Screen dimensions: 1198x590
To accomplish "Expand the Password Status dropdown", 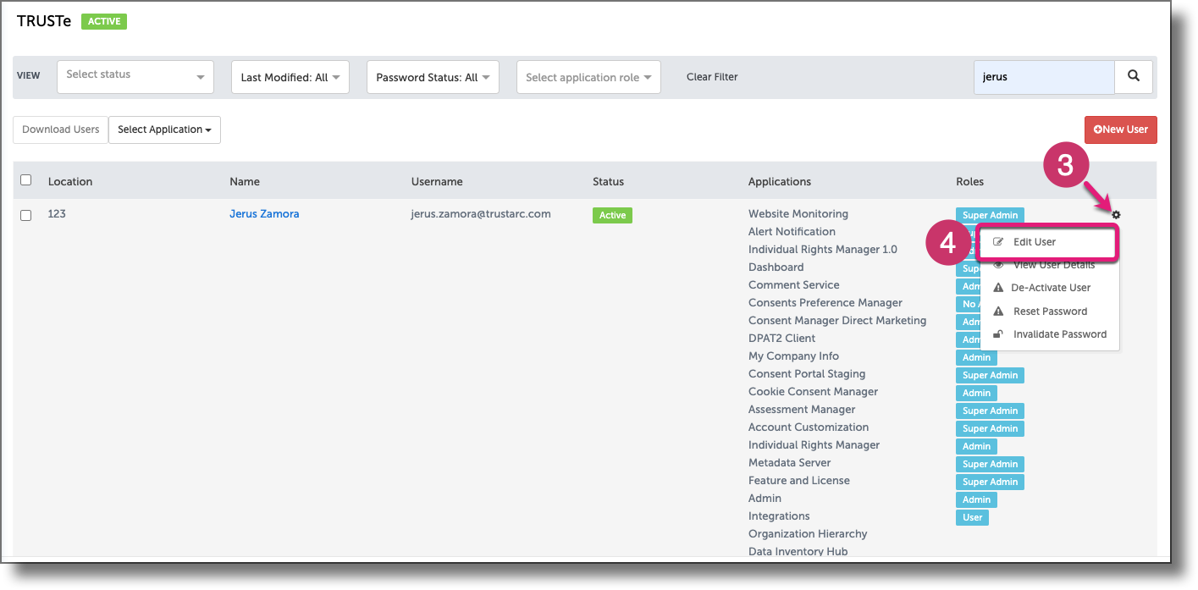I will [x=433, y=76].
